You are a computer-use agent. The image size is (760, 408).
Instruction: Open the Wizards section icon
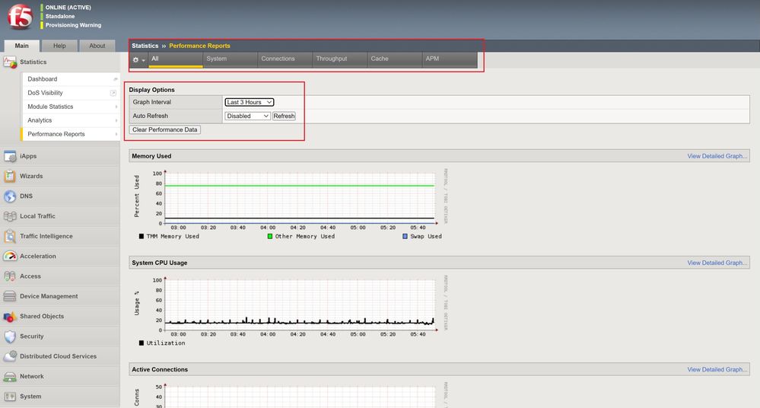click(x=10, y=176)
